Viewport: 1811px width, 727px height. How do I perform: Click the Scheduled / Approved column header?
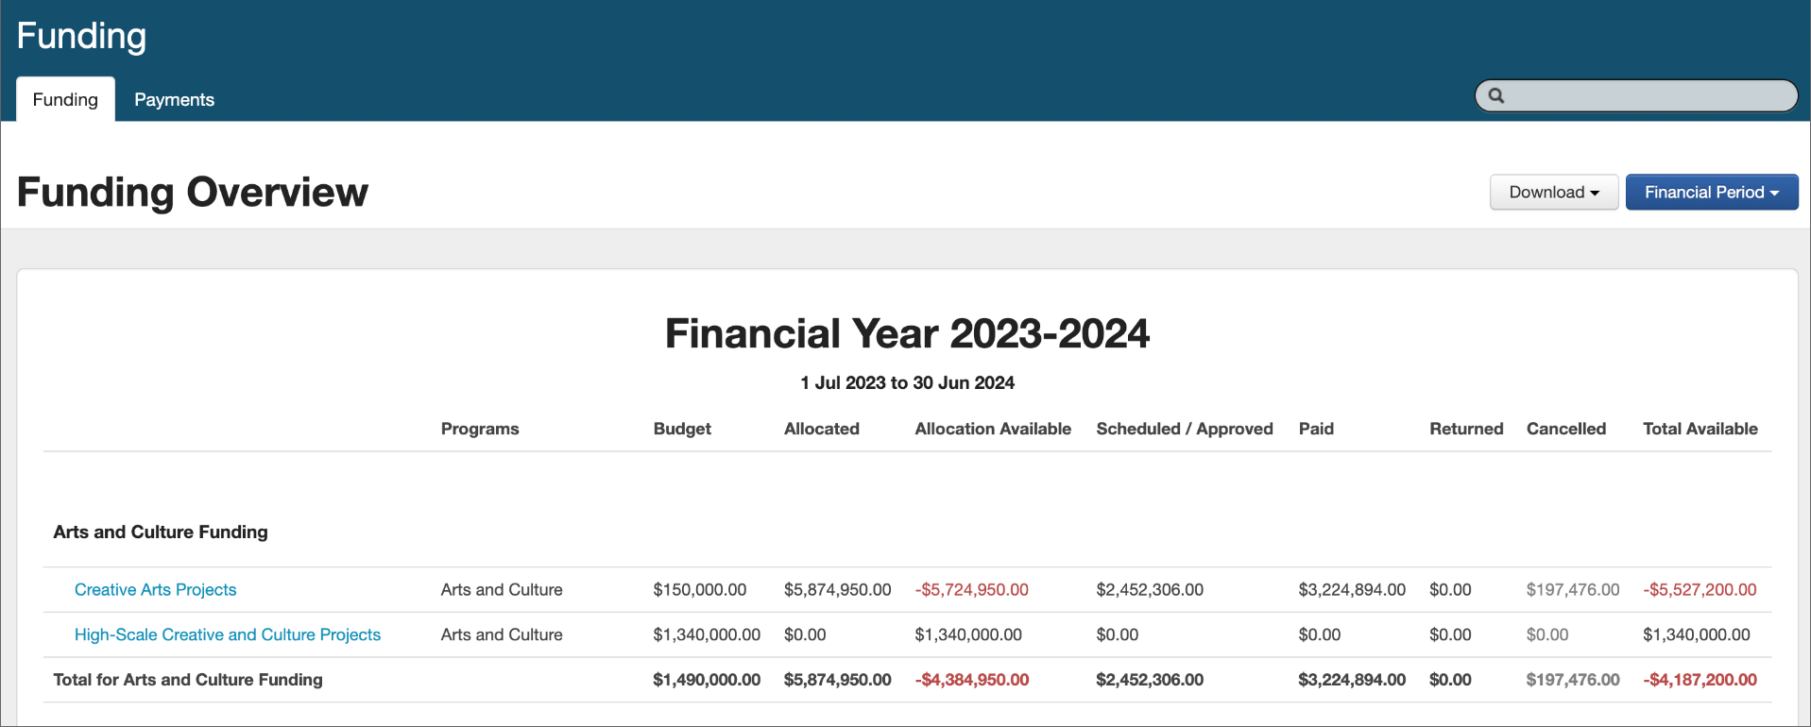1184,429
